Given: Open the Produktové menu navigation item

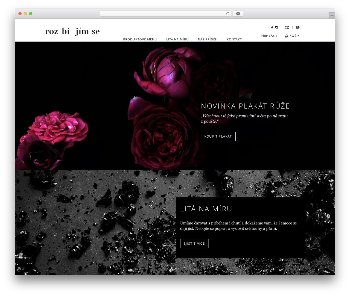Looking at the screenshot, I should (x=140, y=39).
